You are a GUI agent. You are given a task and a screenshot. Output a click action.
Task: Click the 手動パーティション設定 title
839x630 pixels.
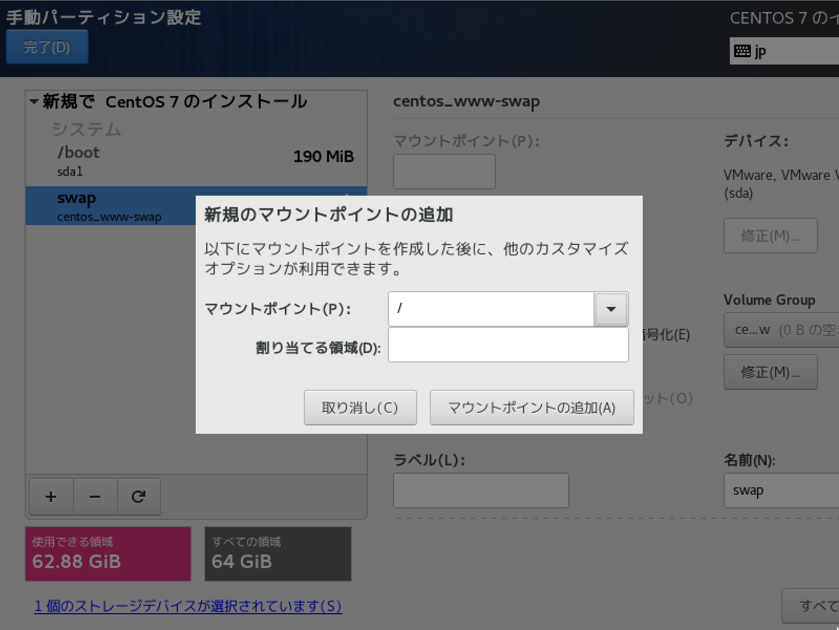pos(104,17)
